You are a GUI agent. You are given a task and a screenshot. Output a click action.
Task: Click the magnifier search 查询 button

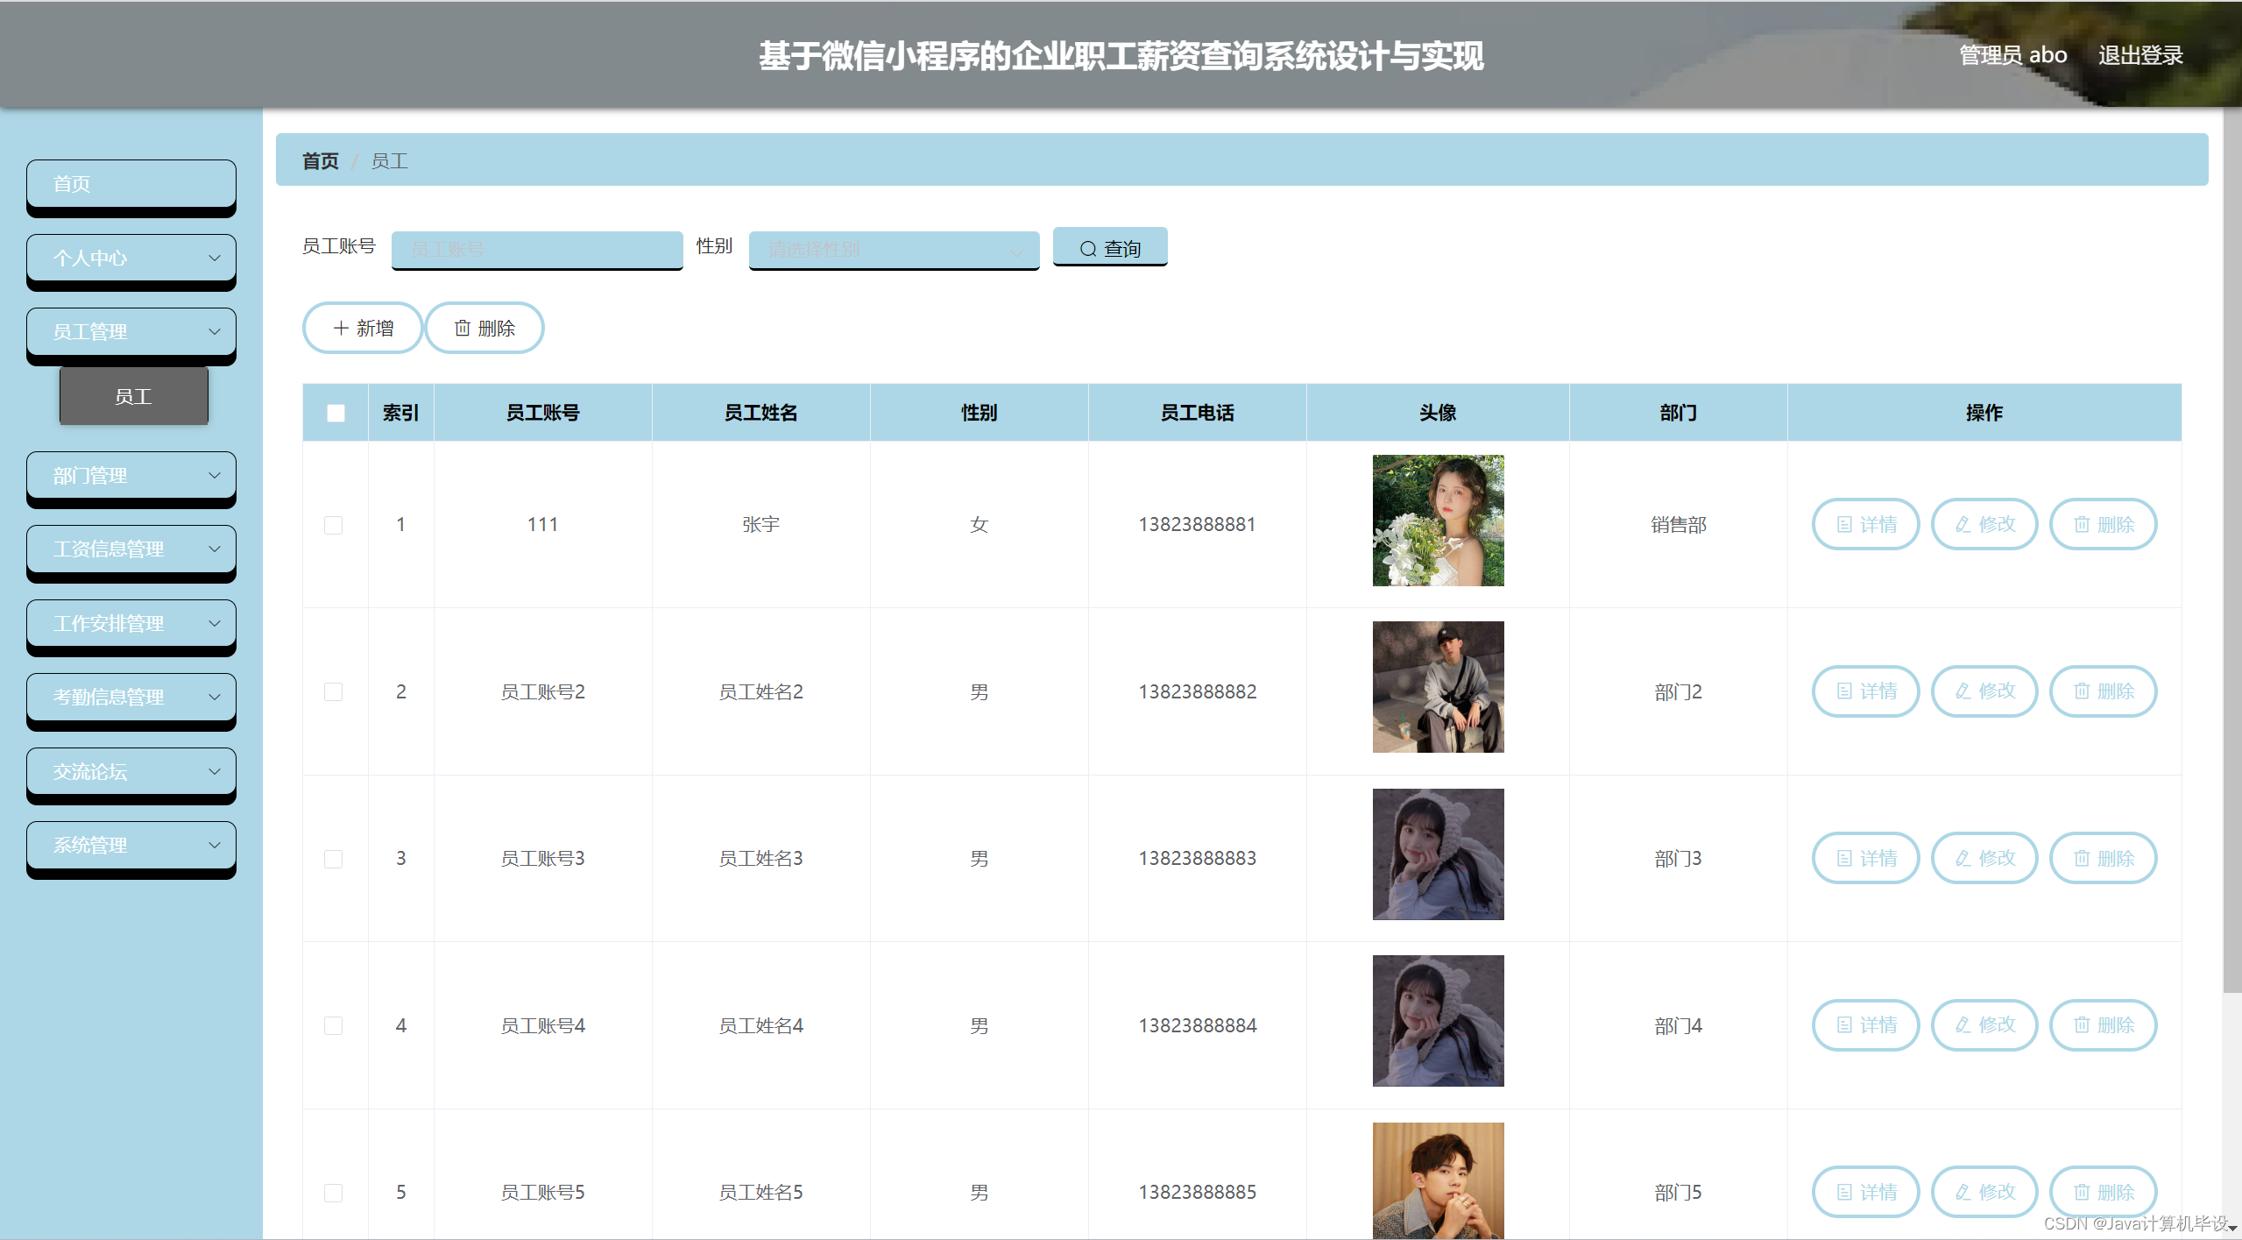[1109, 248]
